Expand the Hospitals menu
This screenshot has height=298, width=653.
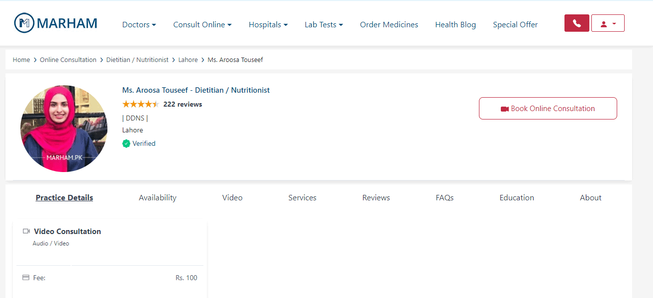point(269,25)
